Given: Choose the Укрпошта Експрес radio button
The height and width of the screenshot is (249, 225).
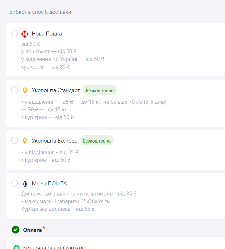Looking at the screenshot, I should (15, 140).
